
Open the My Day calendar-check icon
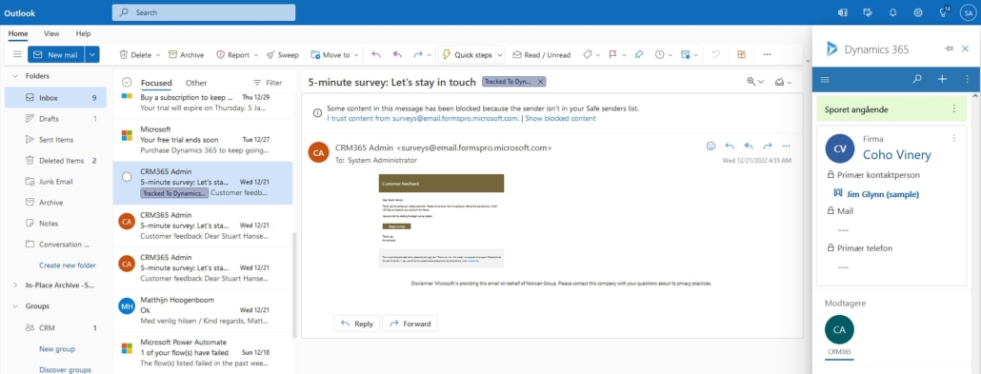point(868,12)
